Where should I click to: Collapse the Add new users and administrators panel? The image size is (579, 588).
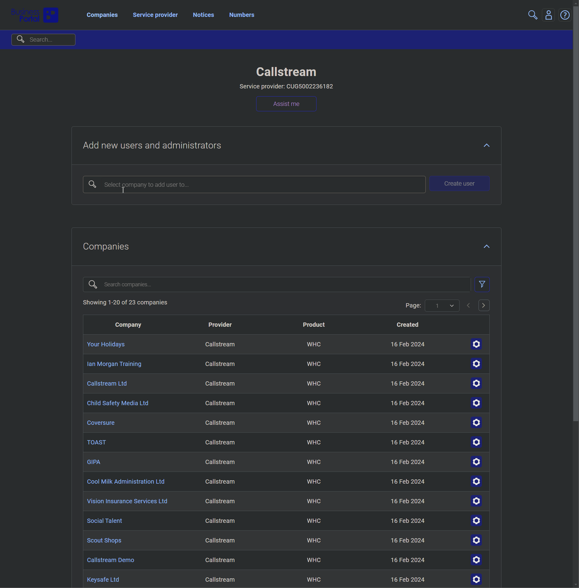pos(487,145)
